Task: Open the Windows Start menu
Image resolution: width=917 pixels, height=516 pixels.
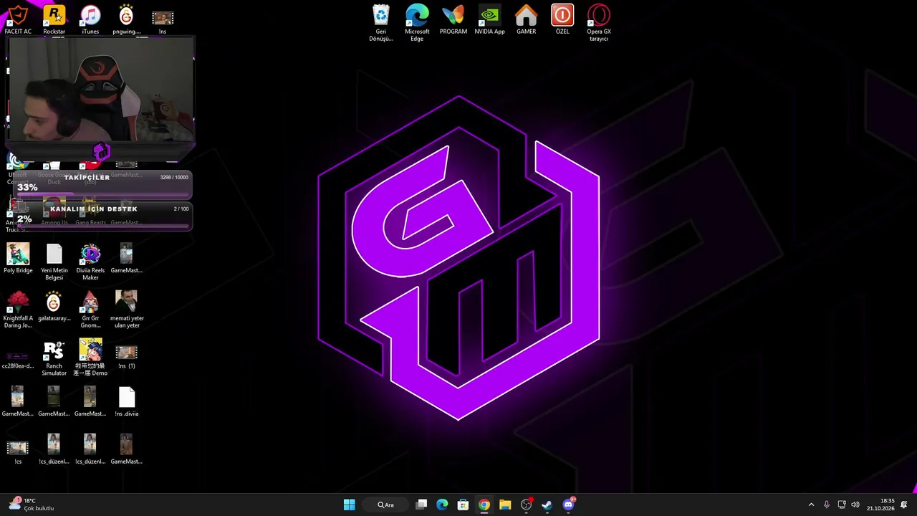Action: 349,505
